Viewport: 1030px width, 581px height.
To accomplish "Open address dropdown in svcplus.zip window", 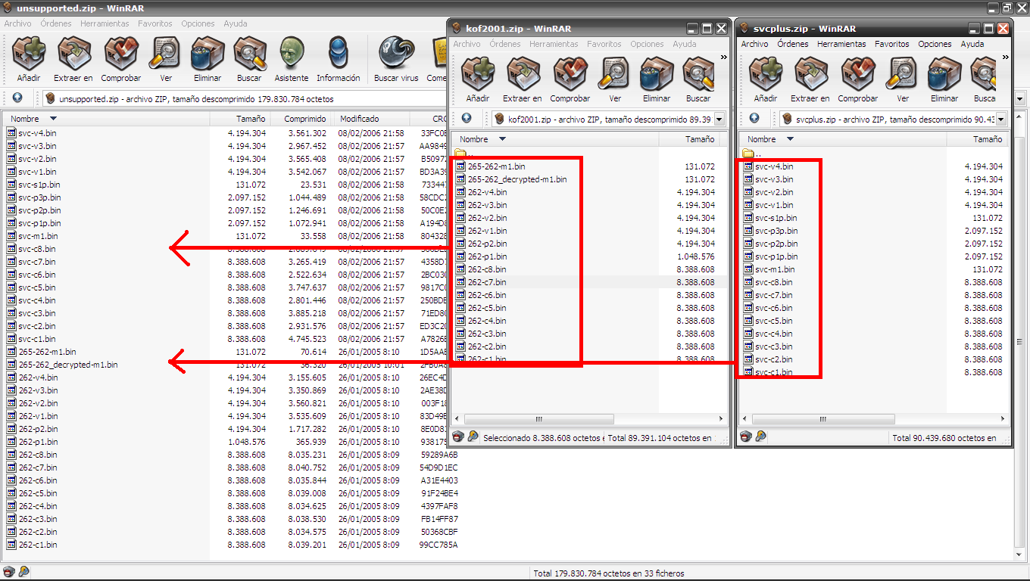I will click(x=1000, y=119).
